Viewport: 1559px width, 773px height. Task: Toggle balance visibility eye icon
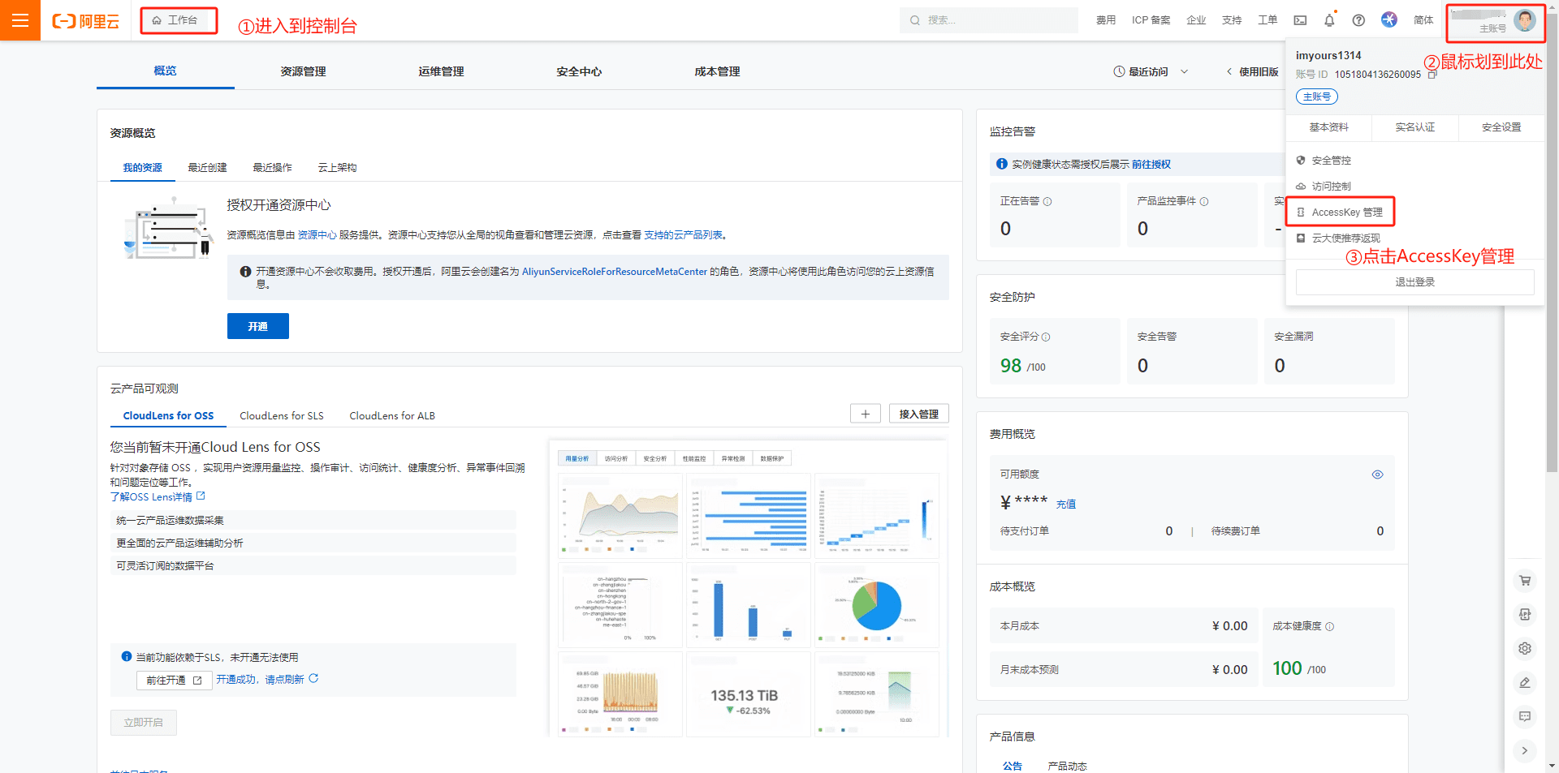click(1377, 475)
